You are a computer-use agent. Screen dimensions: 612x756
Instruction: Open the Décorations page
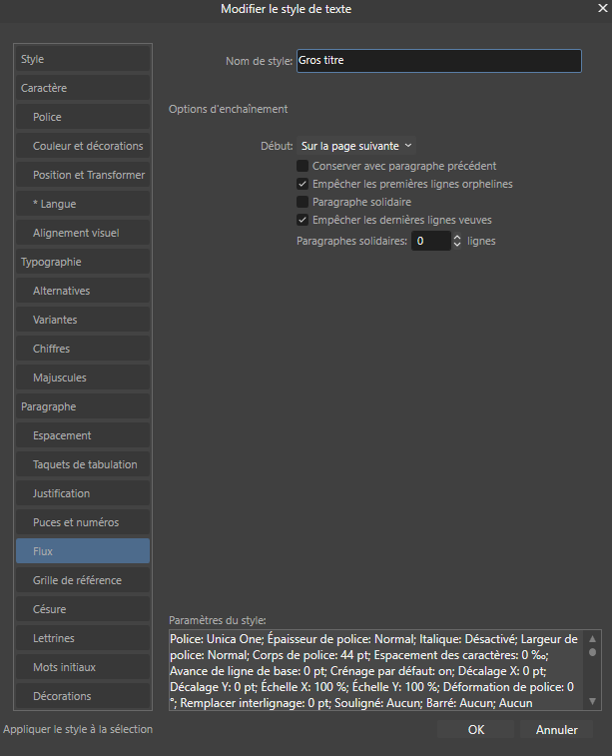83,696
